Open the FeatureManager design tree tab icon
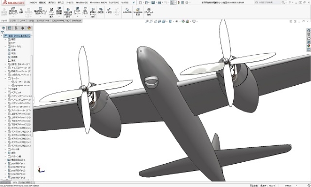This screenshot has width=311, height=187. [x=4, y=28]
